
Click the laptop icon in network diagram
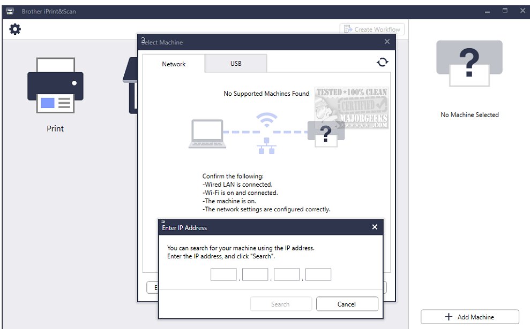[x=207, y=134]
